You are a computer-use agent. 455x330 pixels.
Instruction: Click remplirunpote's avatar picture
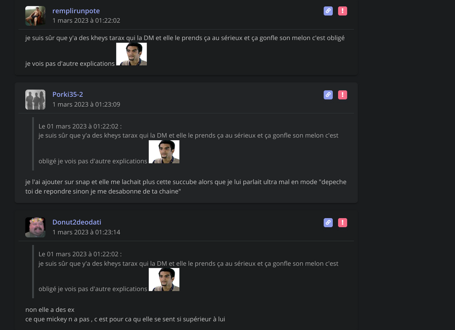(36, 16)
